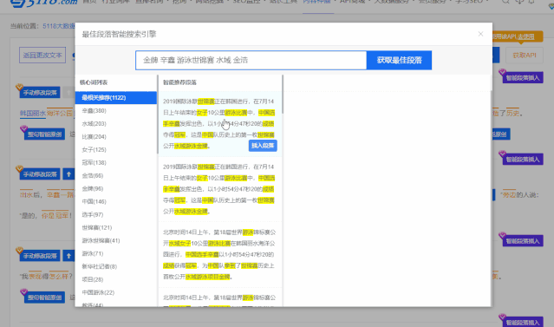Image resolution: width=554 pixels, height=327 pixels.
Task: Select keyword 辛鑫(380)
Action: (94, 111)
